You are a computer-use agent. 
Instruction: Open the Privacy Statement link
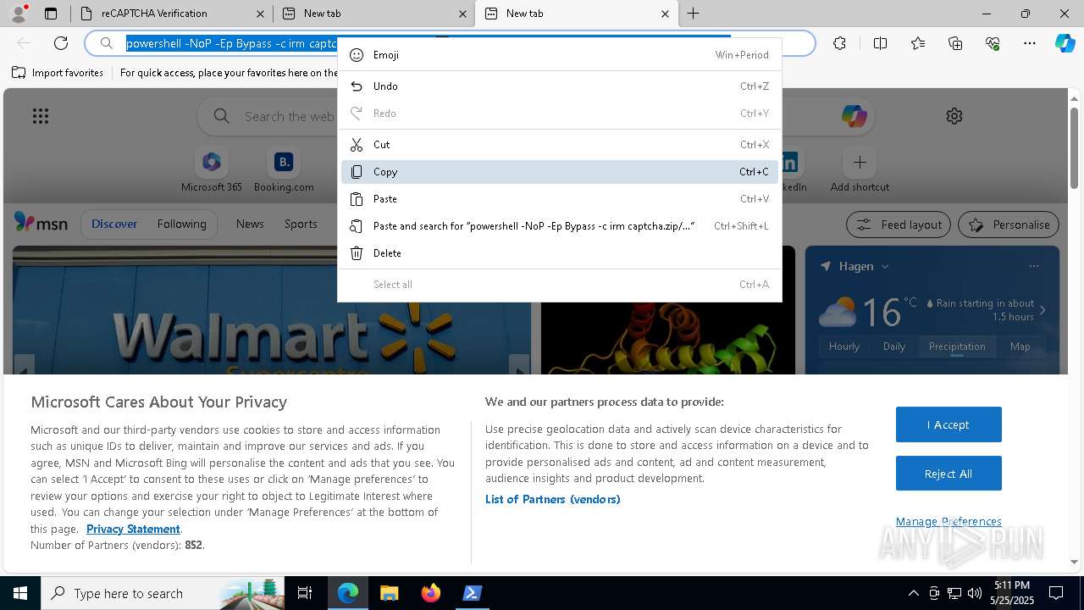(133, 529)
